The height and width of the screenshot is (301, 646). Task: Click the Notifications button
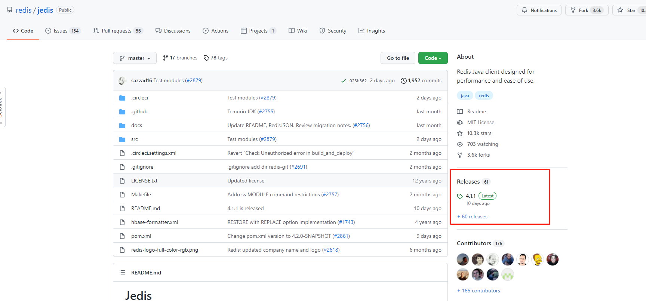(539, 10)
